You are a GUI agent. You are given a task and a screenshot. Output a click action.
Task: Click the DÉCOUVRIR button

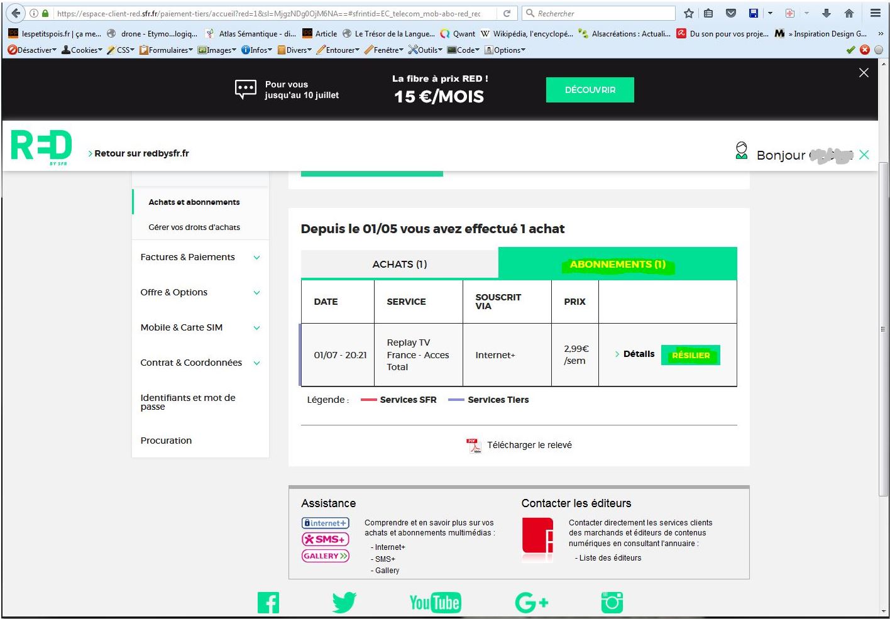590,90
